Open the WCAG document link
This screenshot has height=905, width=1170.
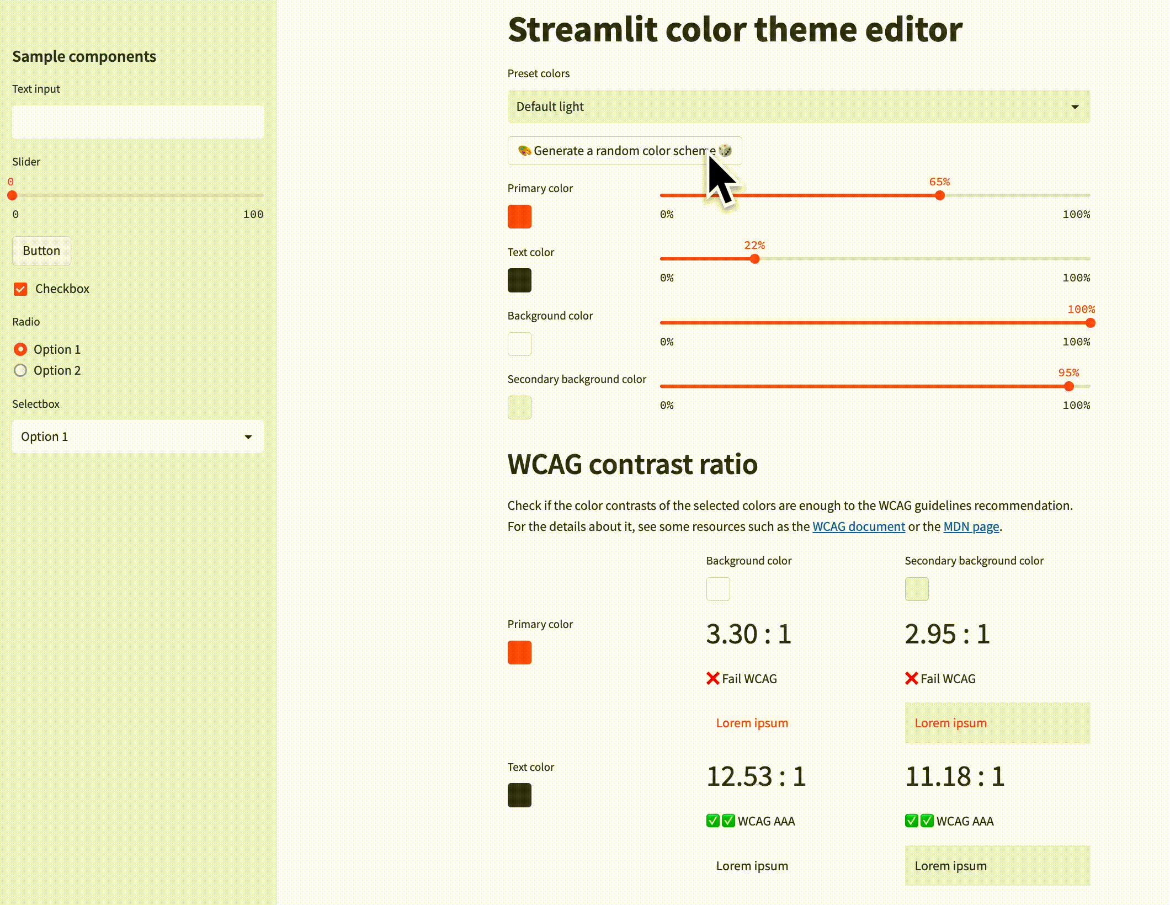coord(858,526)
